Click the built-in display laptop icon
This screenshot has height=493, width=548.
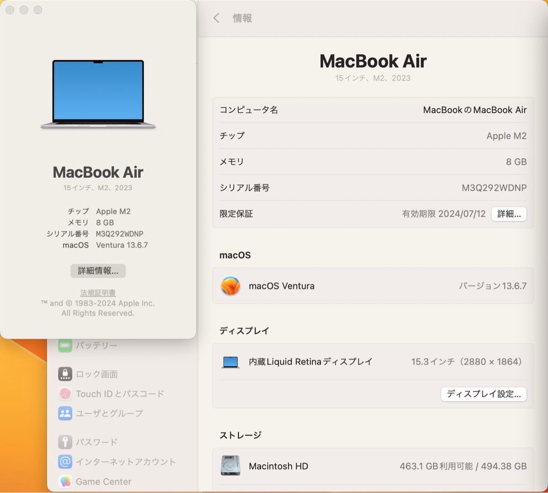pyautogui.click(x=231, y=362)
